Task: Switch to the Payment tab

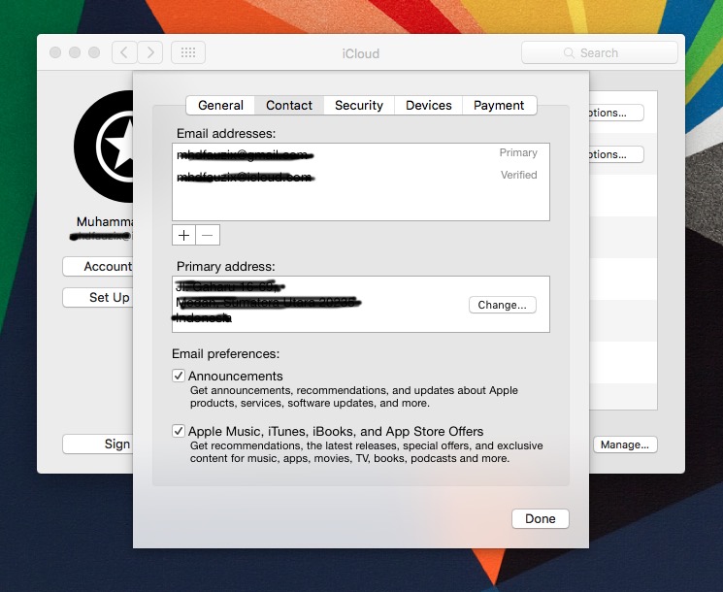Action: [499, 106]
